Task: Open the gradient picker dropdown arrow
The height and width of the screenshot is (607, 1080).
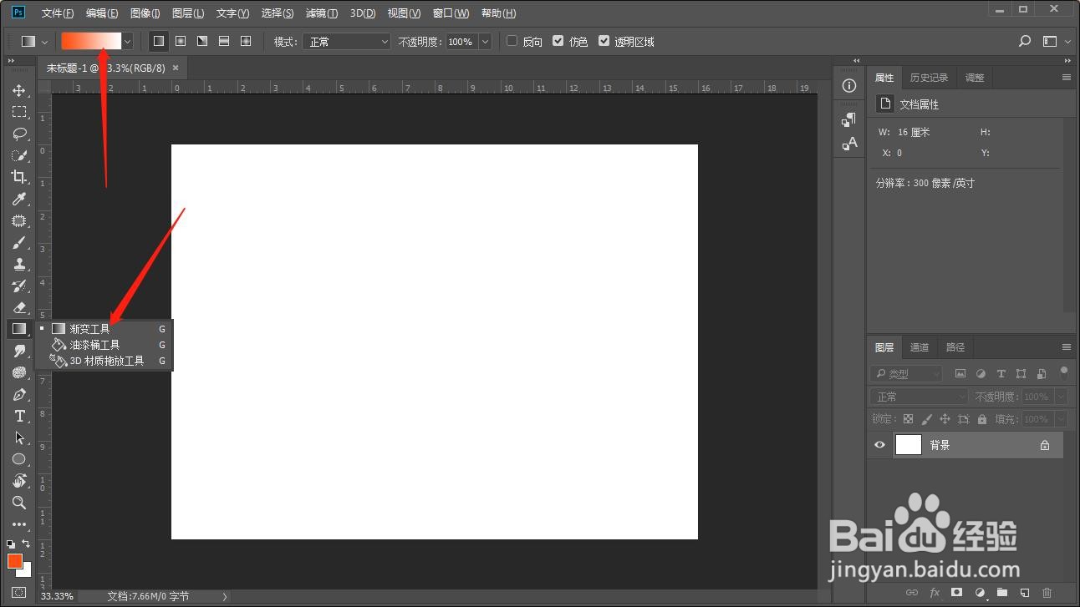Action: click(x=127, y=41)
